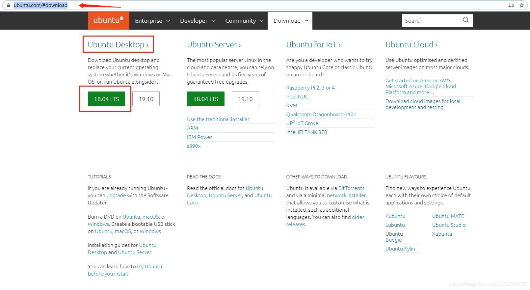This screenshot has height=290, width=530.
Task: Click the screen cast icon in address bar
Action: click(511, 5)
